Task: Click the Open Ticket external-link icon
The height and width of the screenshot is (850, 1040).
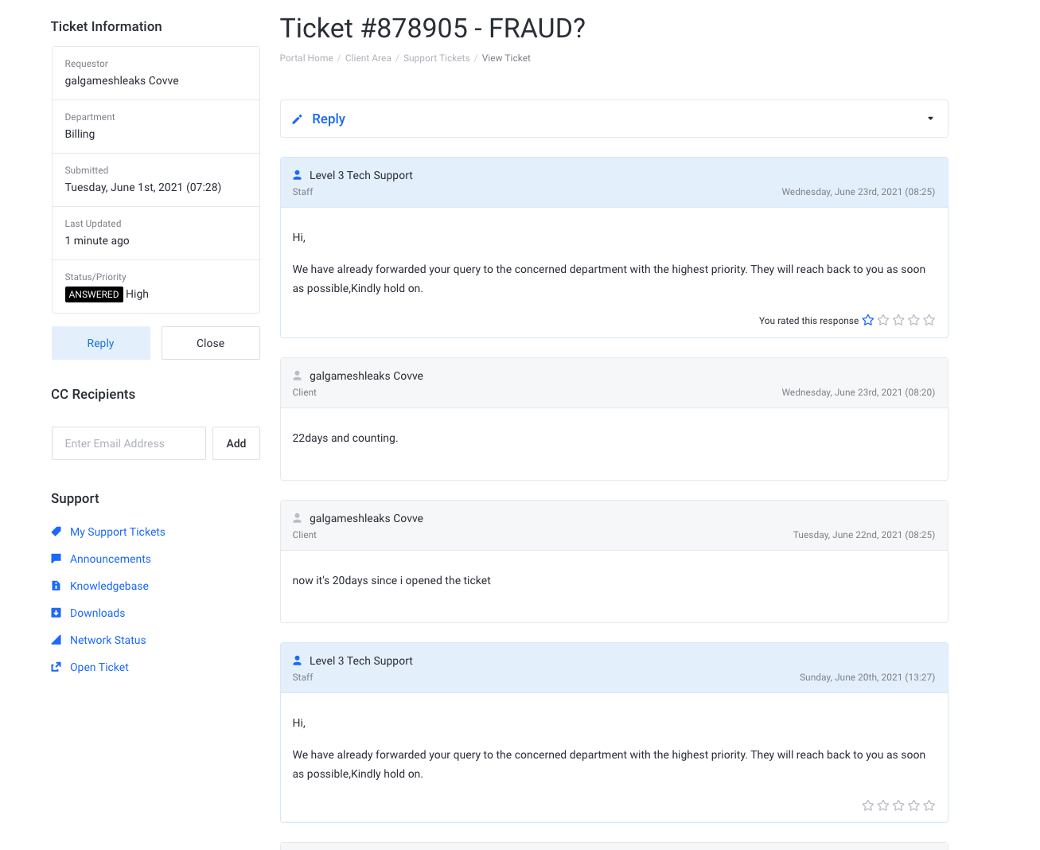Action: click(x=56, y=667)
